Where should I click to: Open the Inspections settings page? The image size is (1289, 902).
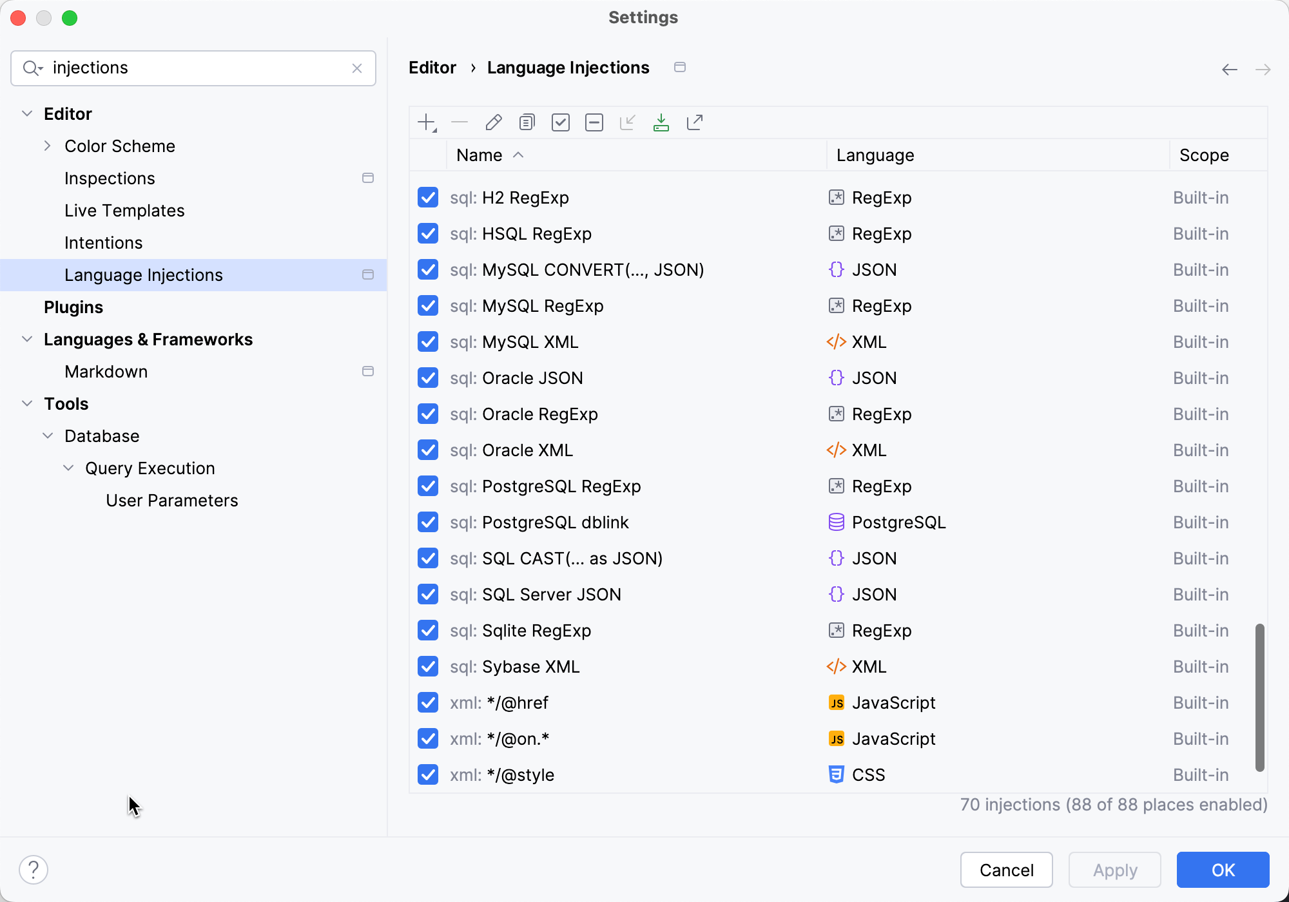click(110, 178)
